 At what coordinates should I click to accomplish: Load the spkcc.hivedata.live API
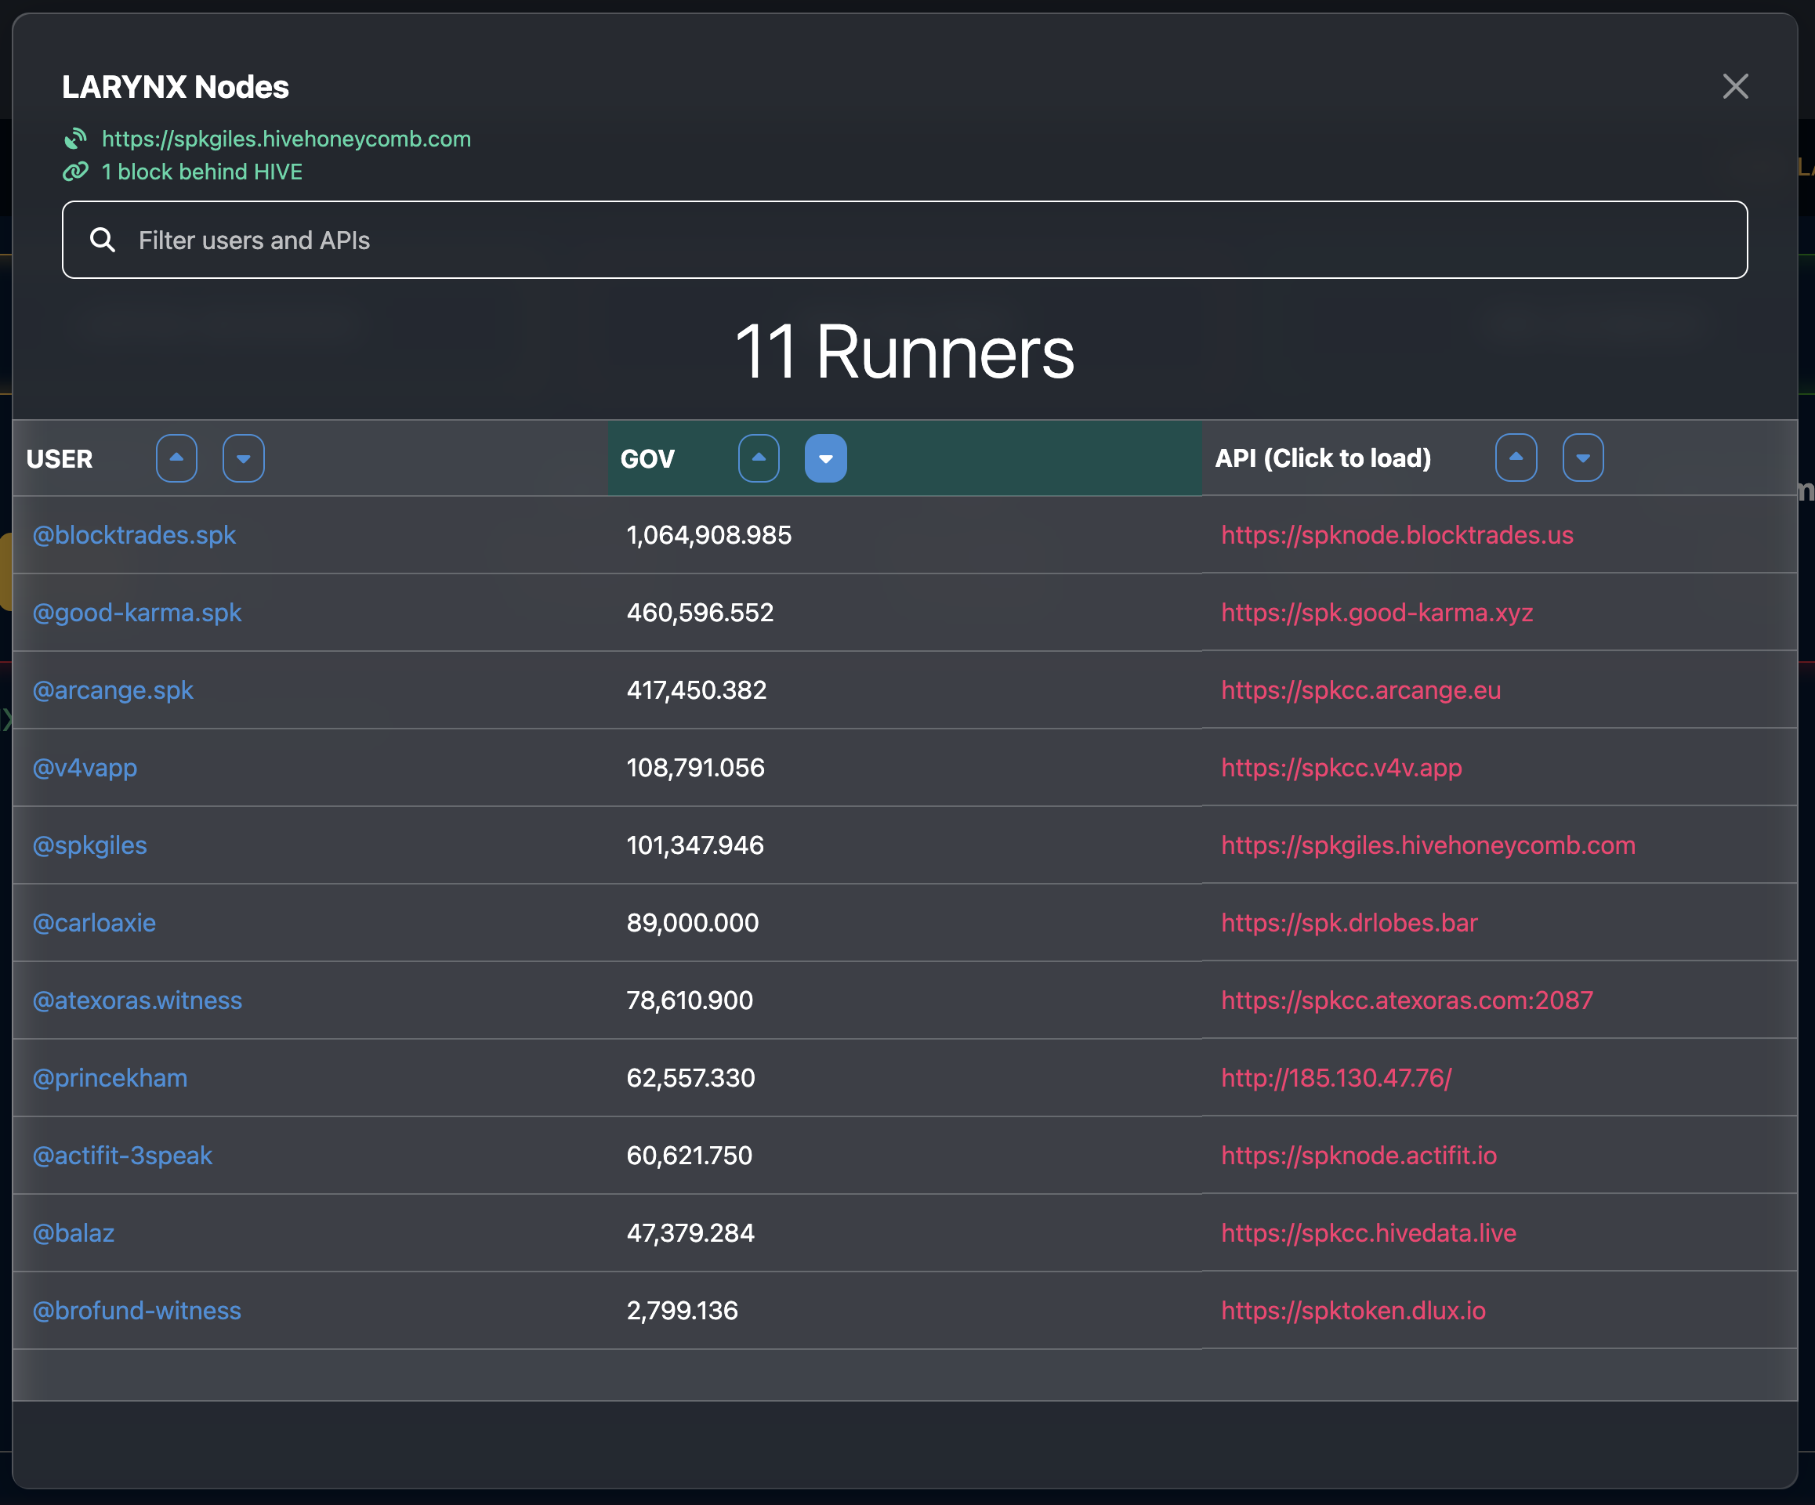tap(1369, 1233)
